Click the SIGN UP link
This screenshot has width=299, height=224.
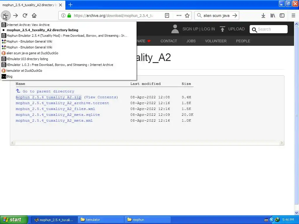coord(190,29)
